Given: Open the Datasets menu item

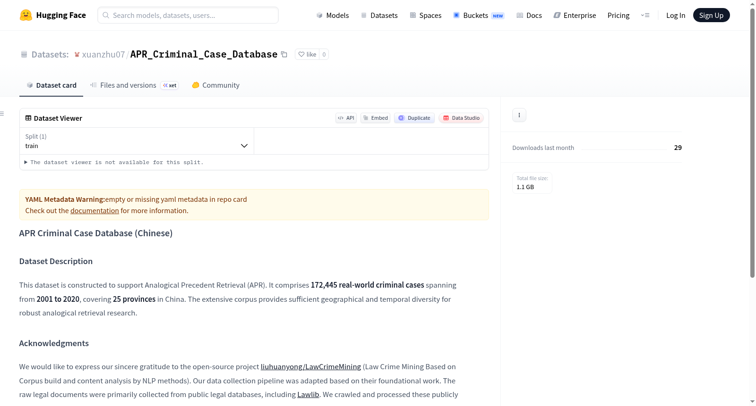Looking at the screenshot, I should pyautogui.click(x=379, y=15).
